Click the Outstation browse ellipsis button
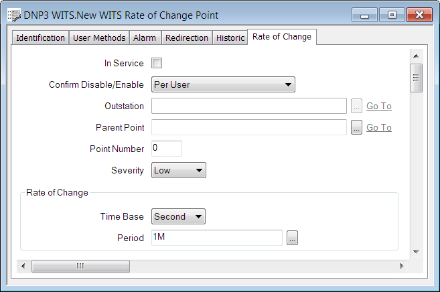Screen dimensions: 440x292 356,106
